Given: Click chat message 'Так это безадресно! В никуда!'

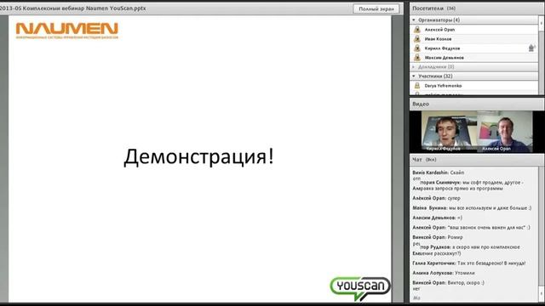Looking at the screenshot, I should (469, 263).
